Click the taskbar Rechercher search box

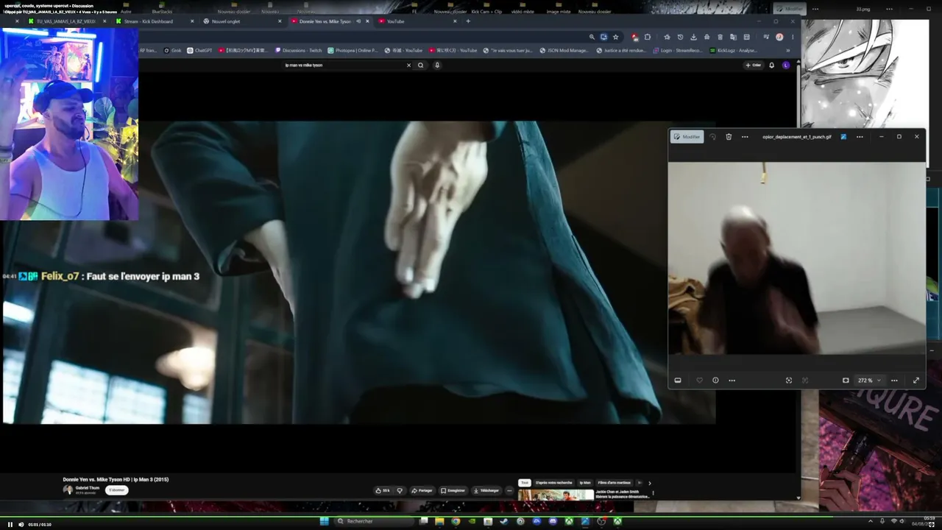374,521
